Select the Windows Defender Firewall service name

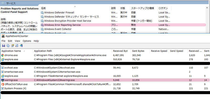[x=59, y=13]
